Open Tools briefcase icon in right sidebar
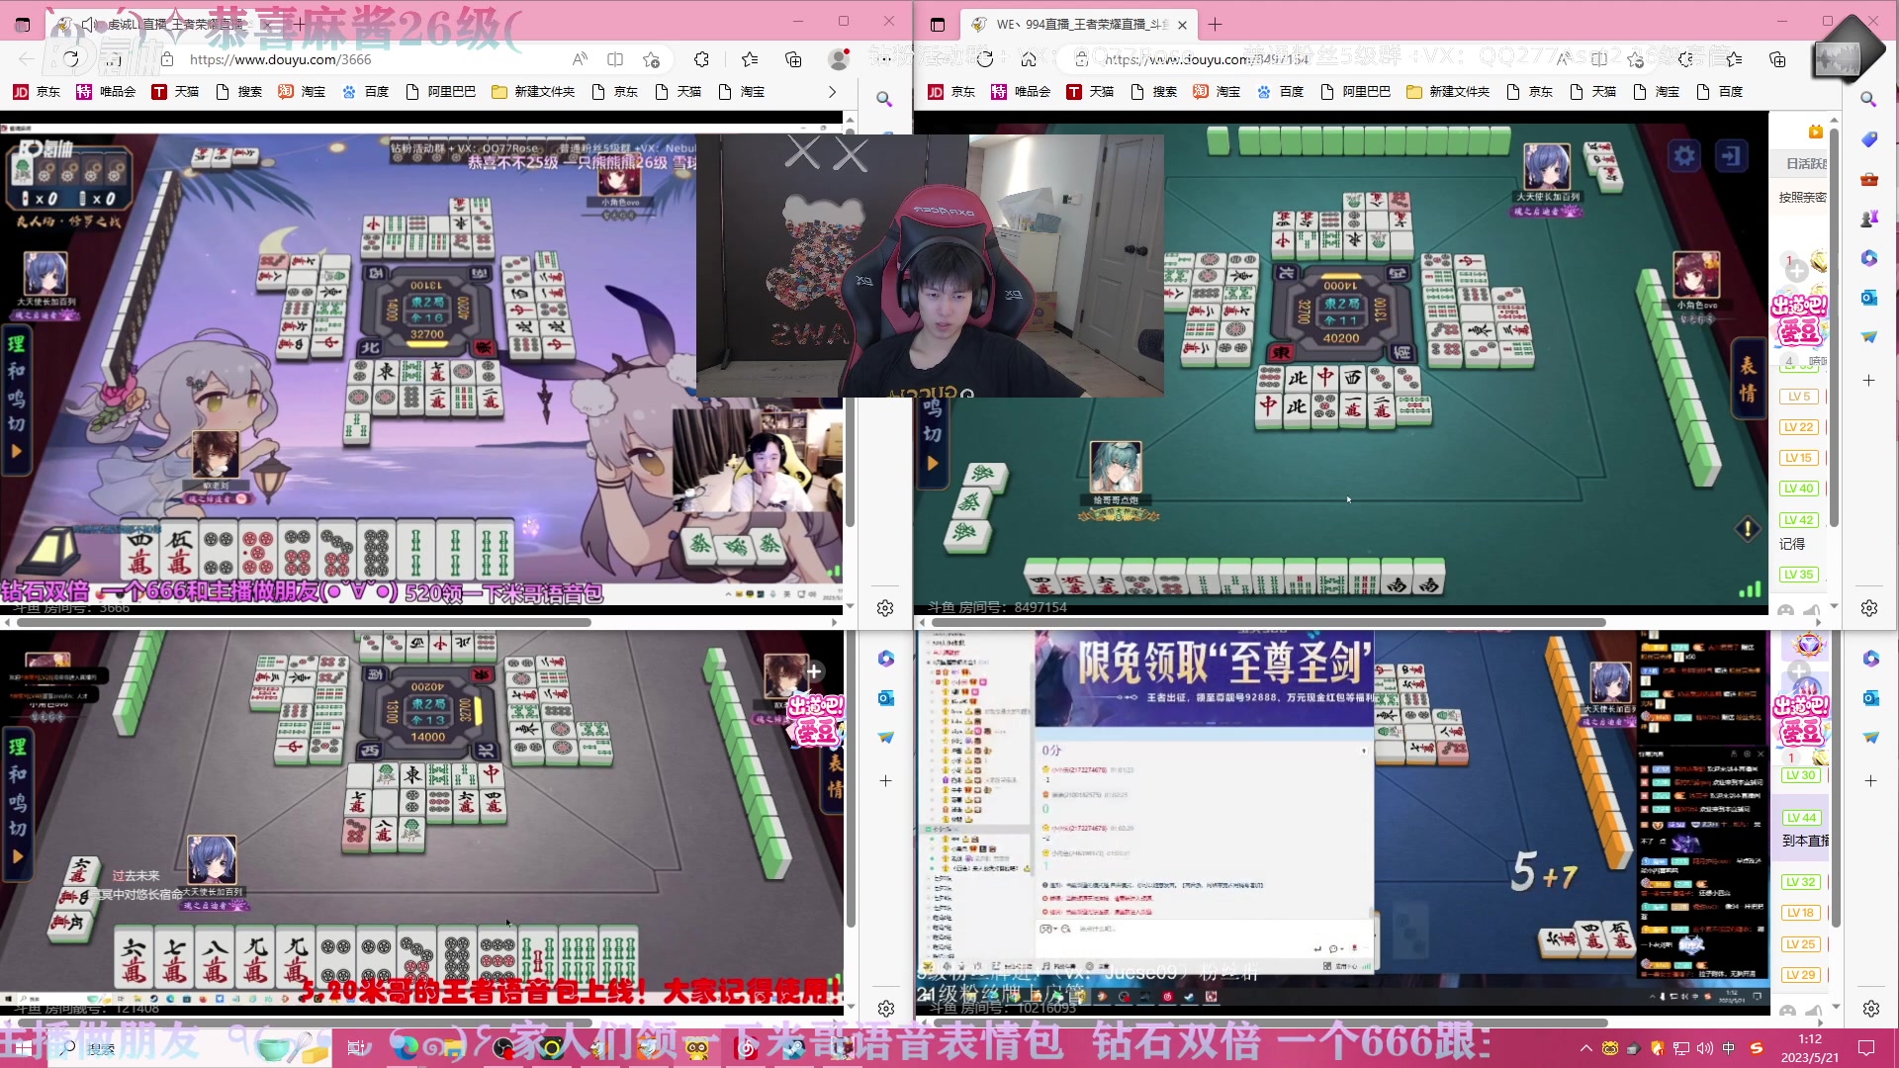This screenshot has height=1068, width=1899. click(x=1868, y=179)
